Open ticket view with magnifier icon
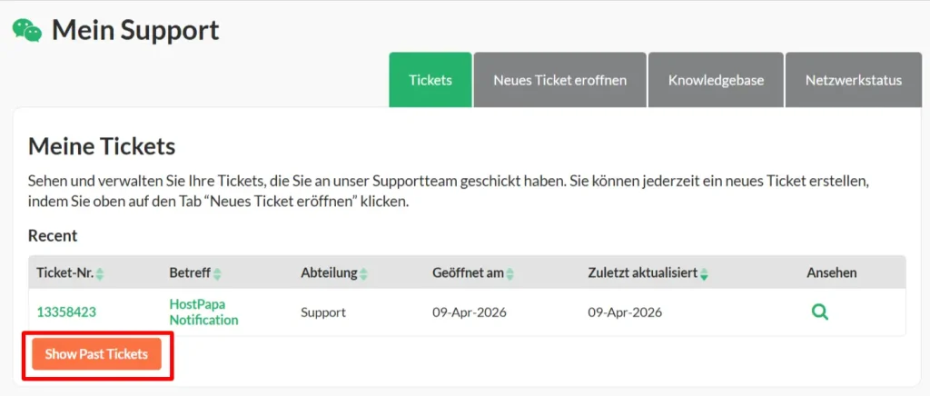930x396 pixels. pyautogui.click(x=819, y=312)
